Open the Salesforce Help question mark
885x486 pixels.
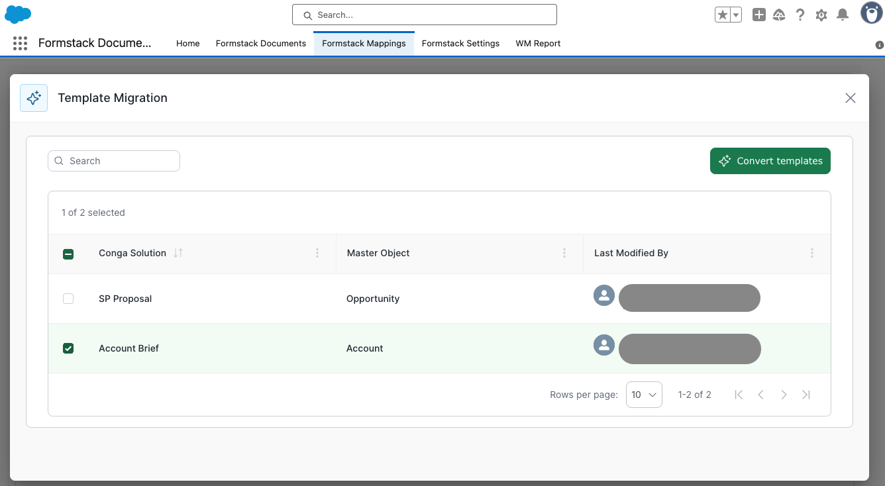800,15
